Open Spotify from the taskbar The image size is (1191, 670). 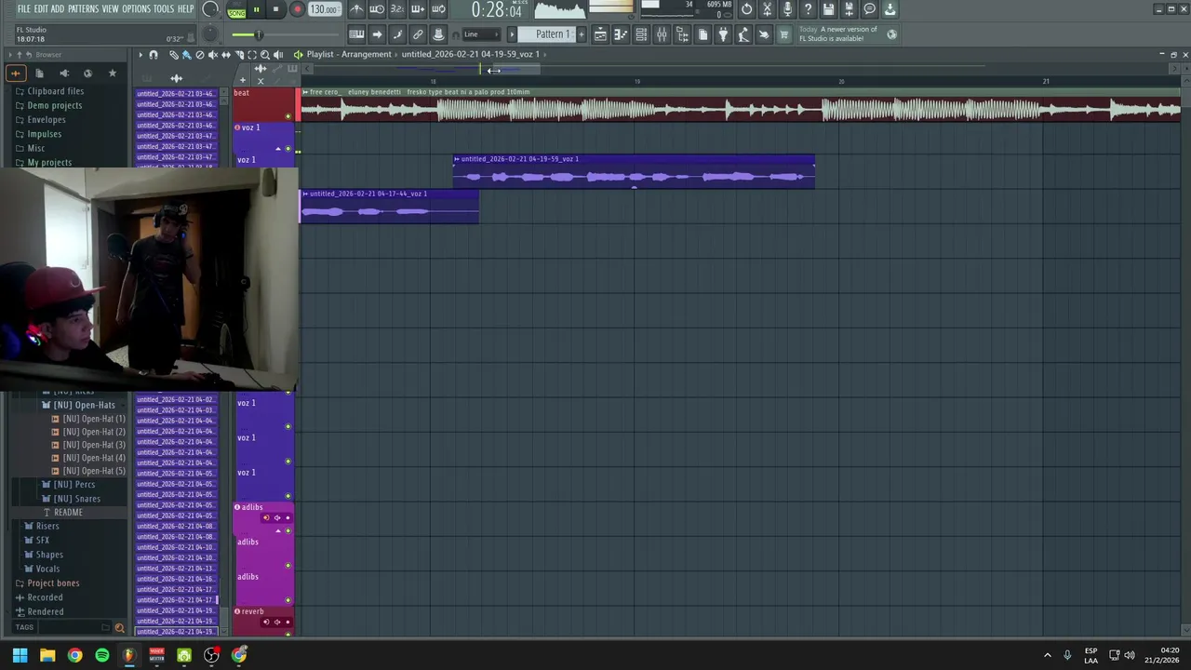click(x=102, y=655)
